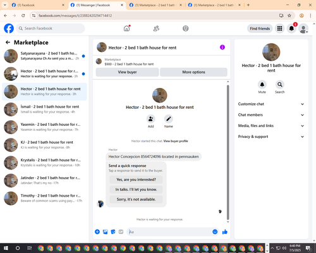Screen dimensions: 316x253
Task: Open View buyer profile link
Action: click(x=176, y=141)
